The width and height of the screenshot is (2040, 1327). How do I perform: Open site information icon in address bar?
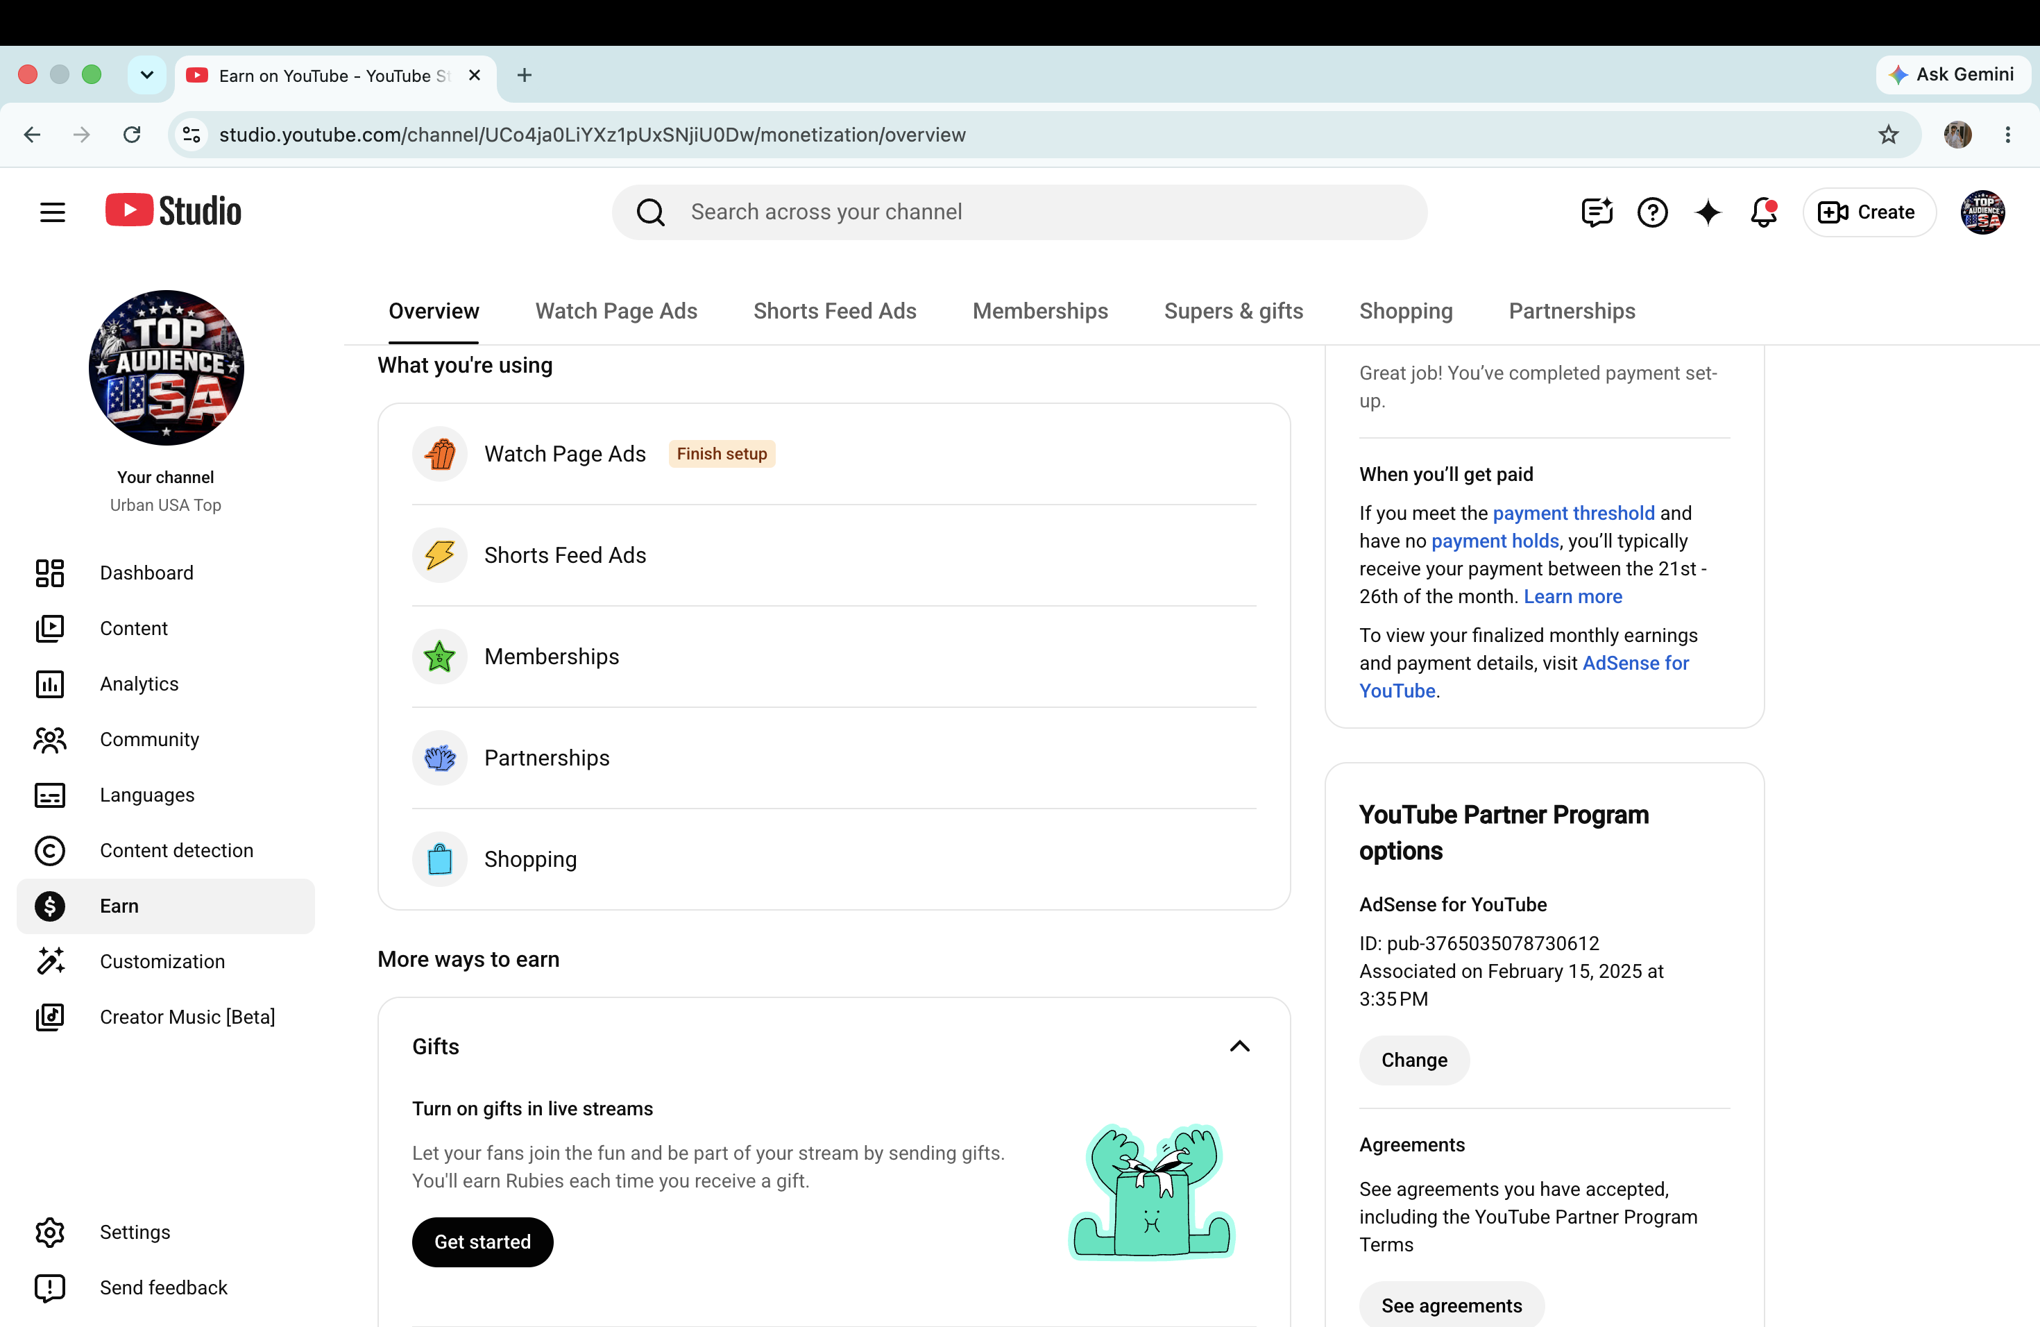[x=192, y=135]
